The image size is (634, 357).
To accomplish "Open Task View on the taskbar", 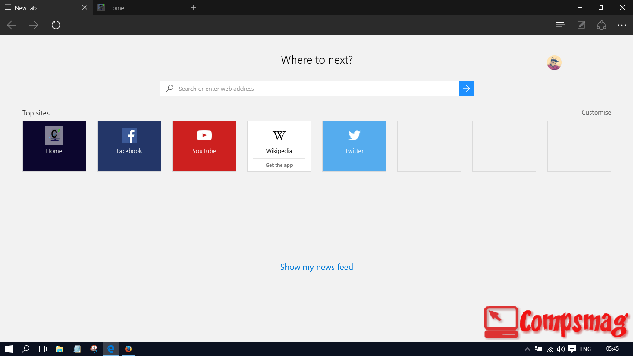I will point(43,349).
